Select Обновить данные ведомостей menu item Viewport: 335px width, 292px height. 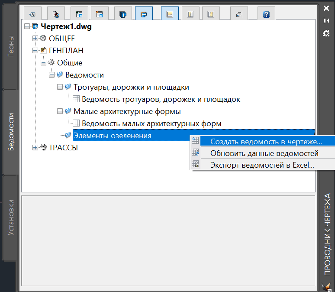tap(263, 153)
